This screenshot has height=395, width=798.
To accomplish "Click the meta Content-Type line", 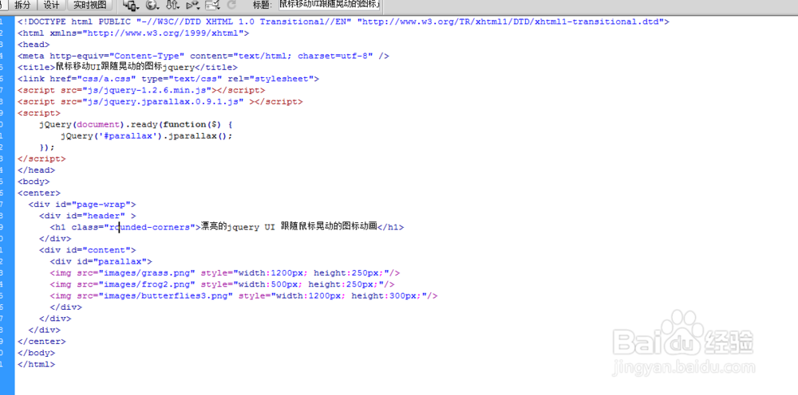I will pos(203,56).
